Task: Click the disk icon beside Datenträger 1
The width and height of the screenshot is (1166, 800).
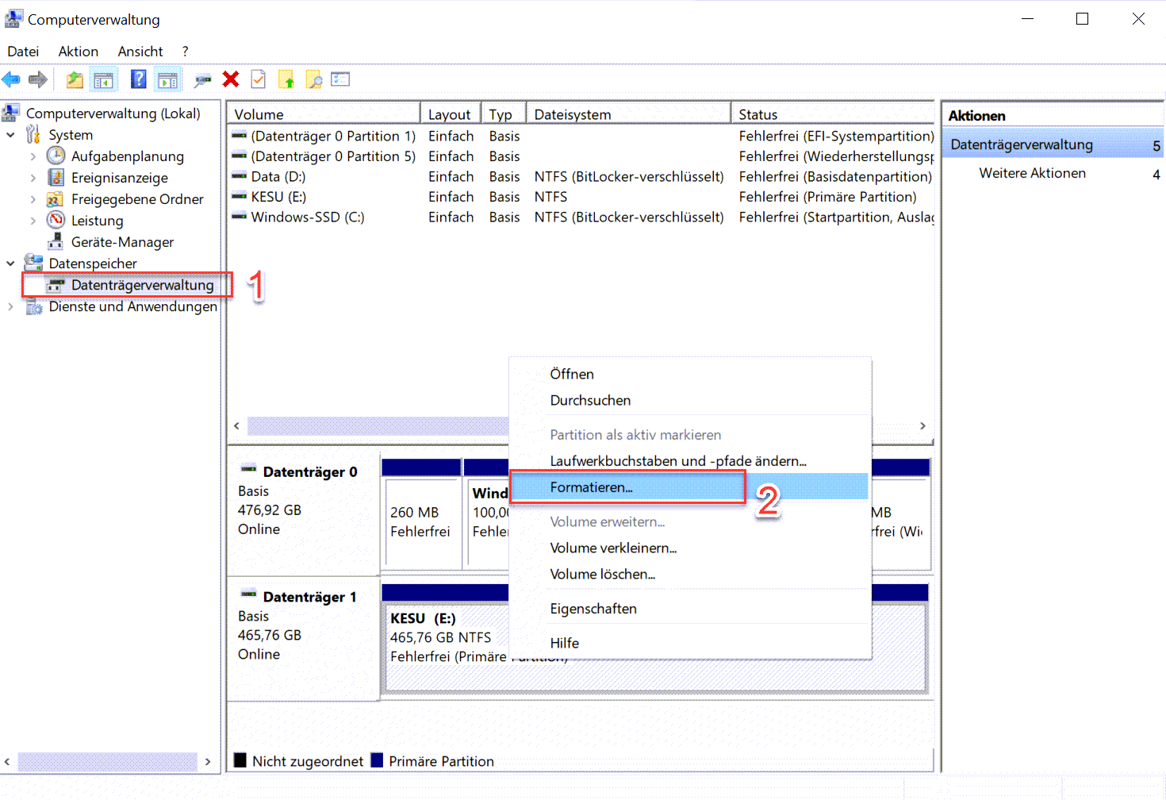Action: (x=248, y=594)
